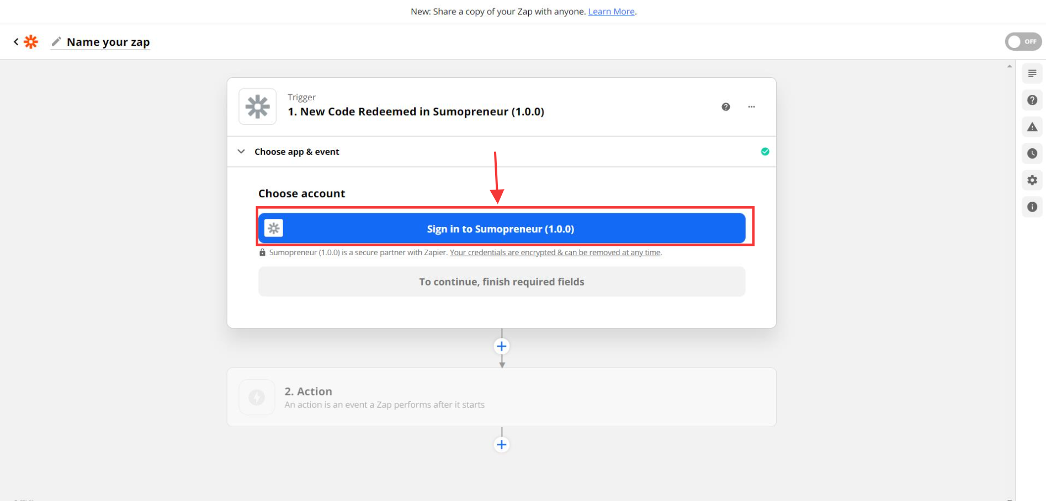Open the history clock sidebar icon
The height and width of the screenshot is (501, 1046).
click(x=1032, y=154)
